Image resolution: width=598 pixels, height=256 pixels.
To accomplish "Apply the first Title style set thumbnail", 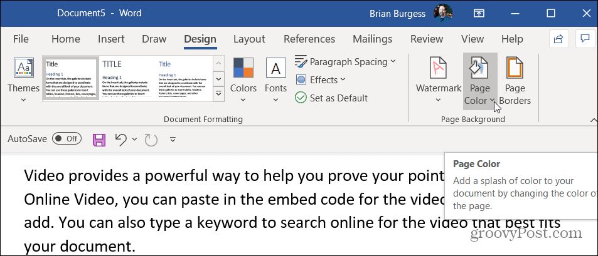I will [70, 79].
